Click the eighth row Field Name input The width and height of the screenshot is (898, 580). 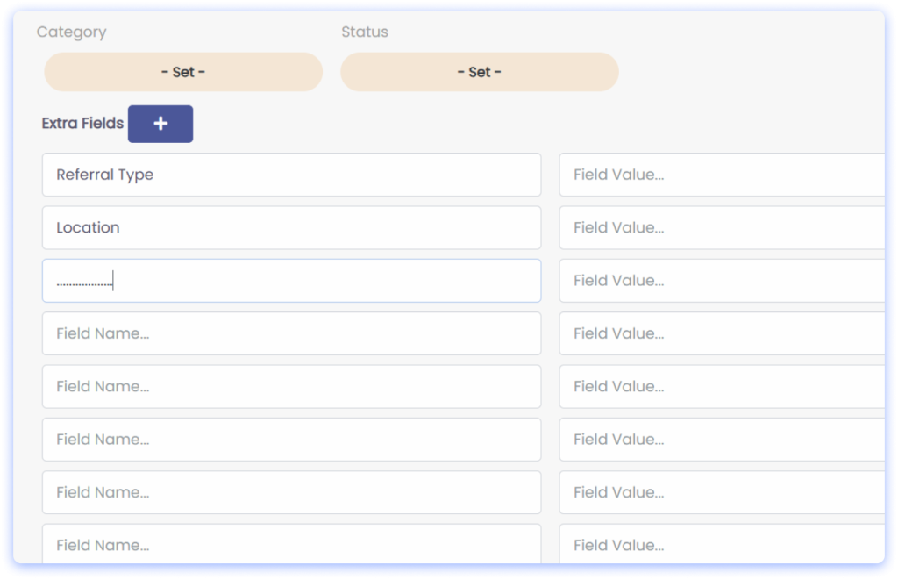tap(291, 544)
